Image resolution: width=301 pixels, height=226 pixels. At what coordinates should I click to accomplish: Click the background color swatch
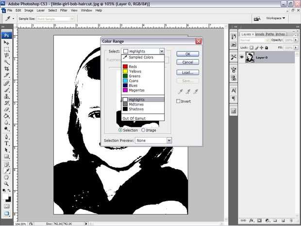point(8,199)
